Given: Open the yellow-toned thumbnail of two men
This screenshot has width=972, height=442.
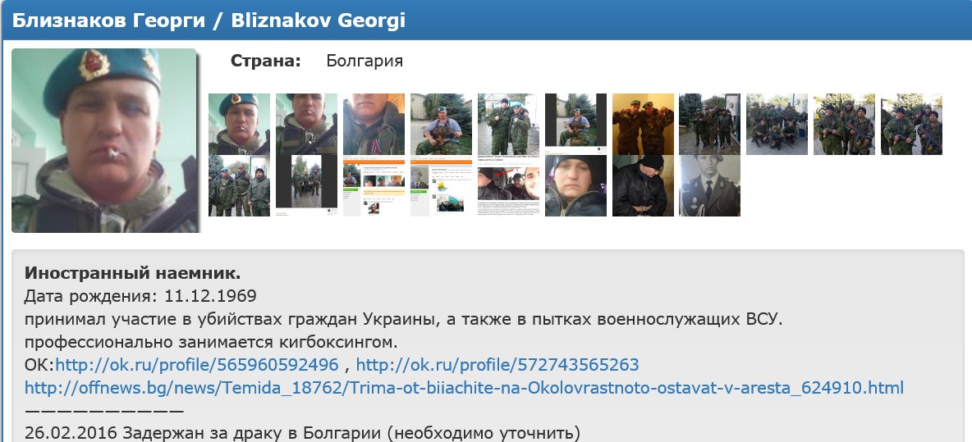Looking at the screenshot, I should (x=643, y=124).
